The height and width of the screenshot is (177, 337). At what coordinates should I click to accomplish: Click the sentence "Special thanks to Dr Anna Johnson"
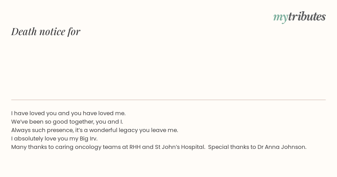click(257, 147)
